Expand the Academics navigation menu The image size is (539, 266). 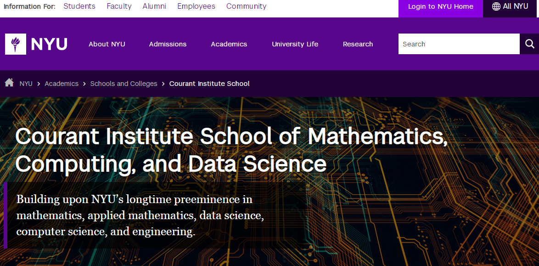click(x=229, y=44)
